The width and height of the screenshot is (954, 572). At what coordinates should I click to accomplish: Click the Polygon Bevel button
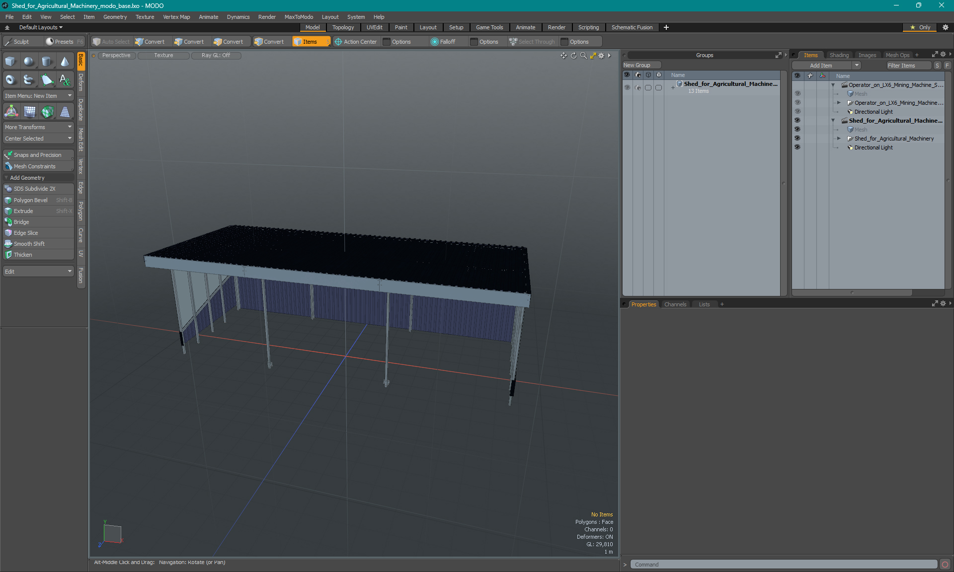pos(31,200)
